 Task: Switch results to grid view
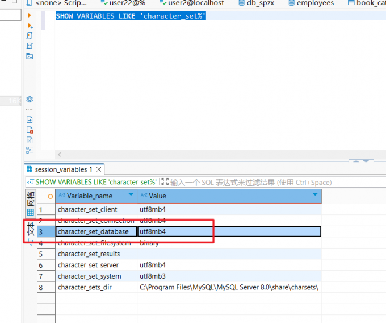point(31,212)
